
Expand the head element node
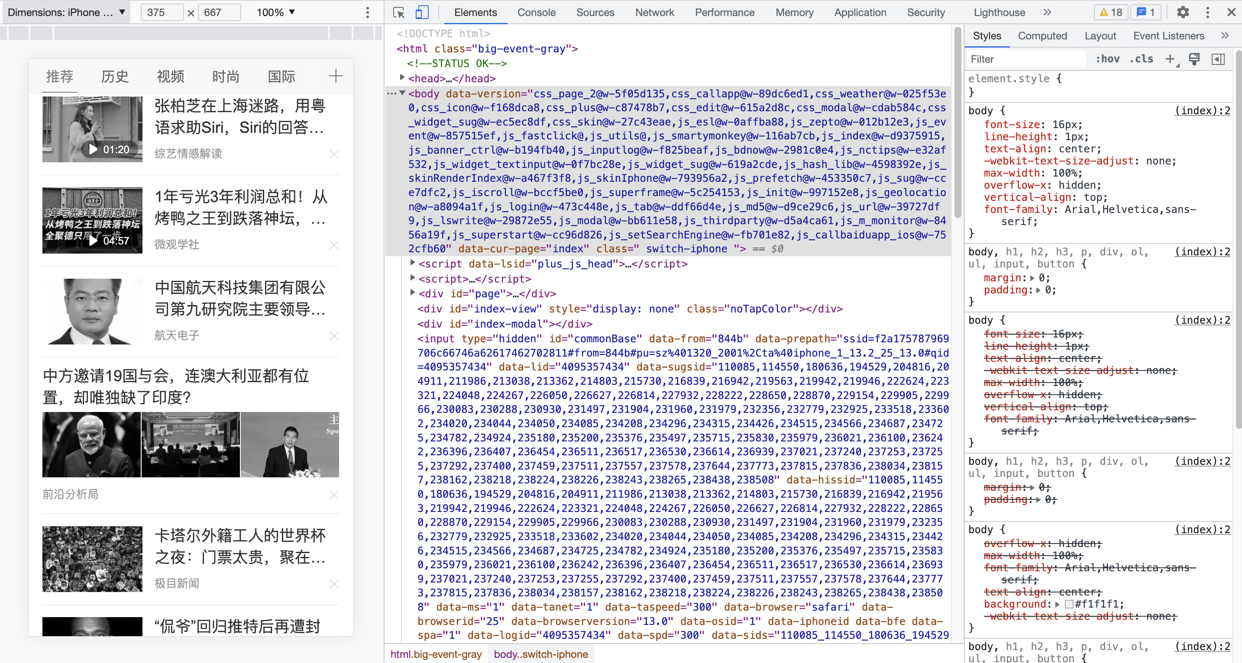[x=402, y=77]
